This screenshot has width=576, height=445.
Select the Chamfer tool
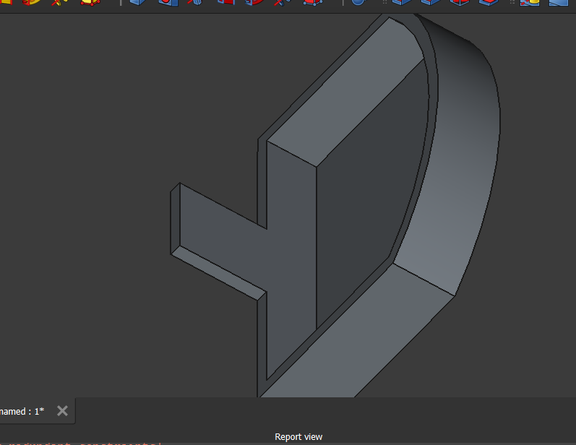click(431, 2)
